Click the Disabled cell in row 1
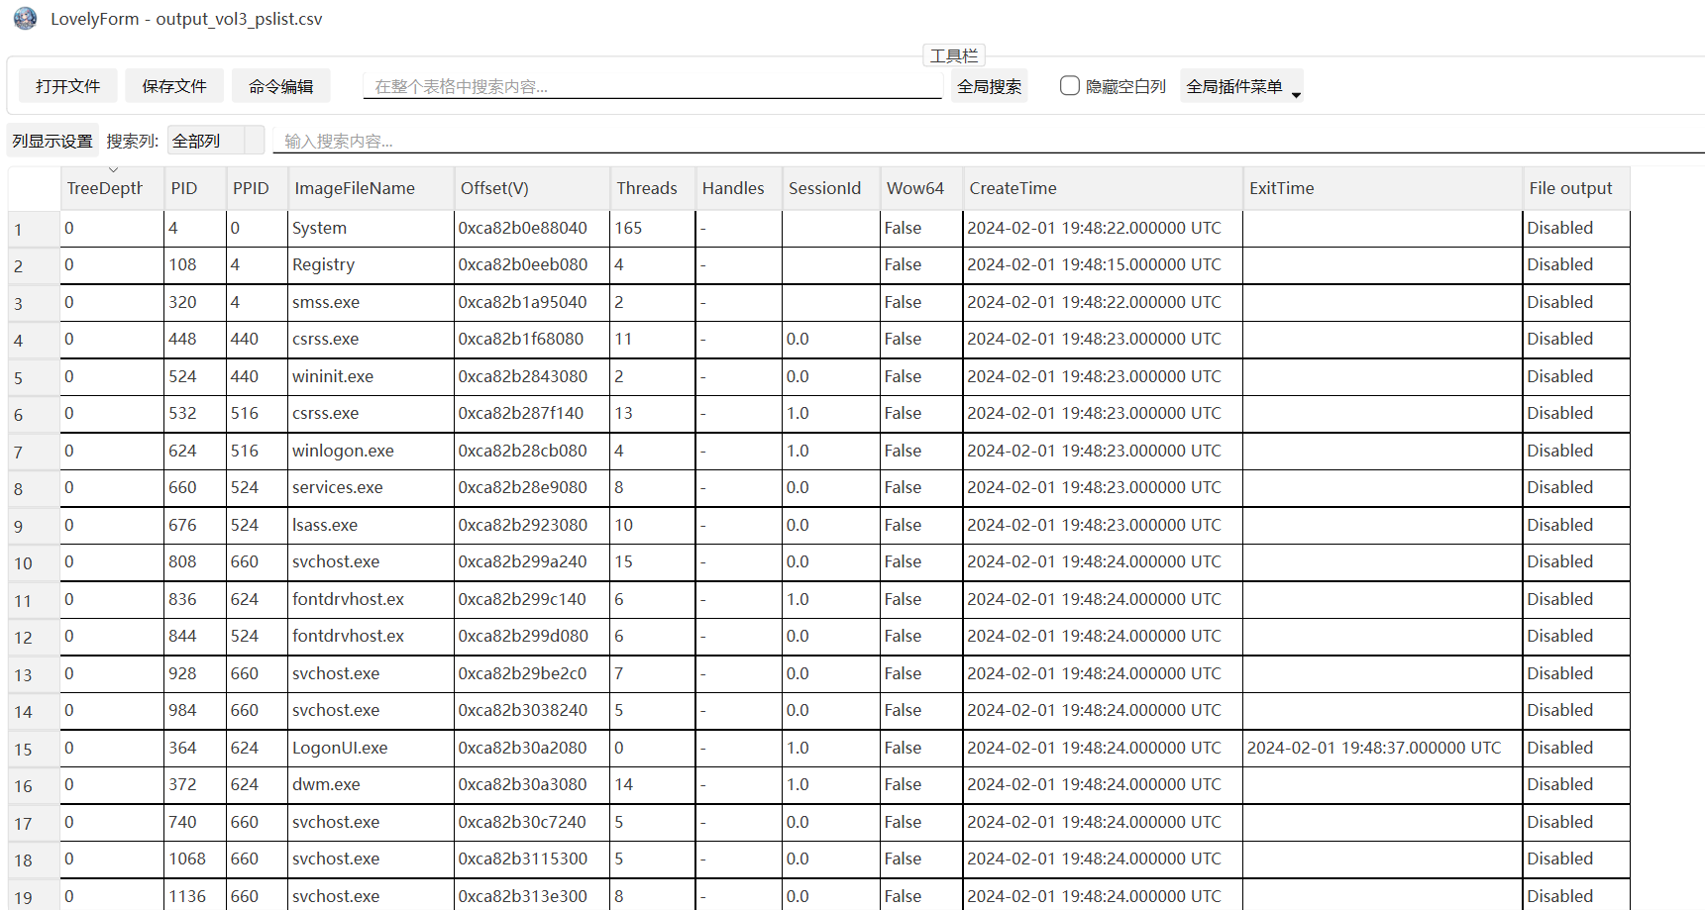This screenshot has height=910, width=1705. tap(1576, 228)
